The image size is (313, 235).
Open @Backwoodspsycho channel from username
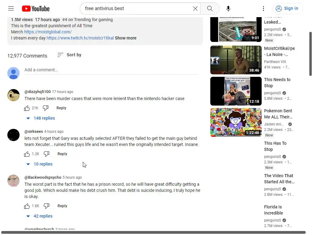(43, 177)
